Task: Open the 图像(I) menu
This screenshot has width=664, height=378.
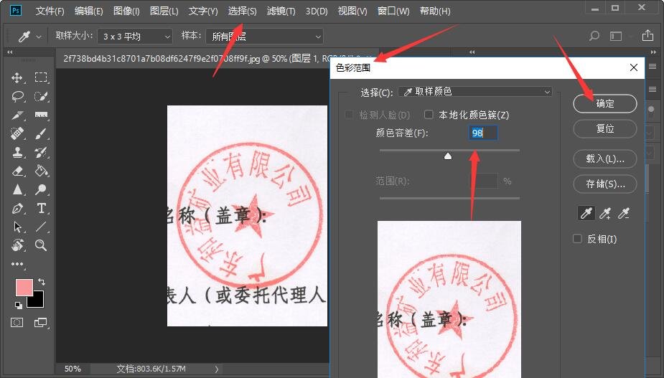Action: [x=126, y=11]
